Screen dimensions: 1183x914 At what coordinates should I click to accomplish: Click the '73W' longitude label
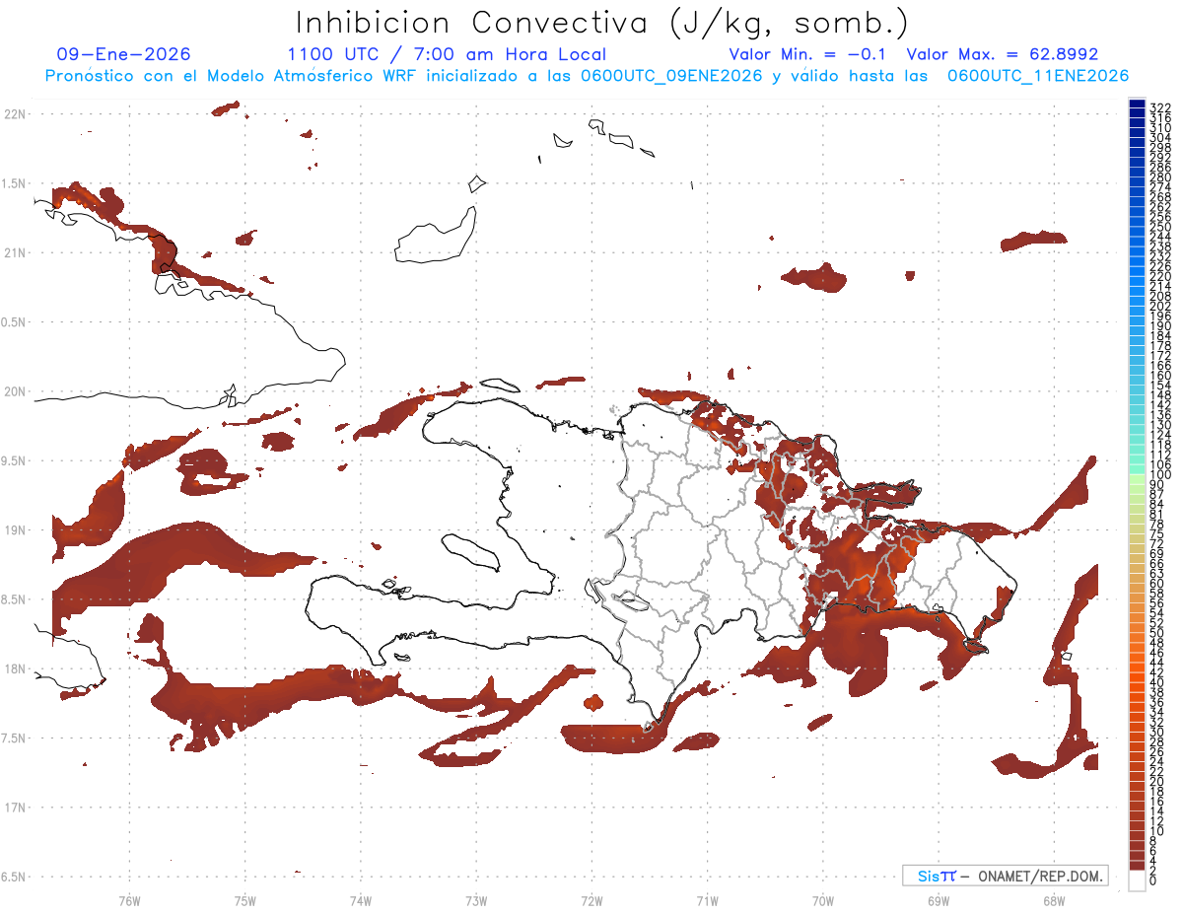click(476, 900)
